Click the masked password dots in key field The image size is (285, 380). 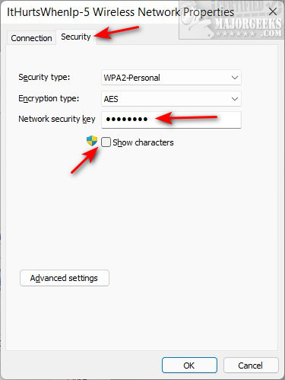pyautogui.click(x=127, y=119)
